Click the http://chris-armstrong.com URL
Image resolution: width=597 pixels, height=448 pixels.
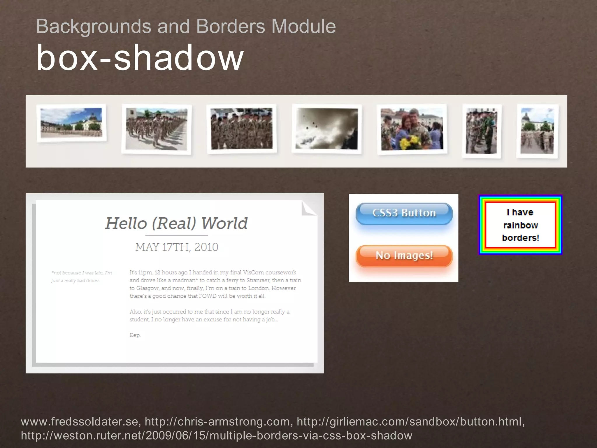click(x=217, y=421)
